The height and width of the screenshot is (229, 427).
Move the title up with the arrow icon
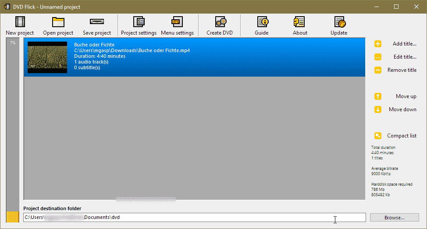pyautogui.click(x=378, y=96)
